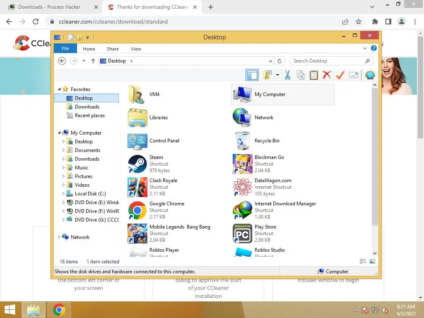The height and width of the screenshot is (318, 424).
Task: Switch to the Share ribbon tab
Action: click(113, 49)
